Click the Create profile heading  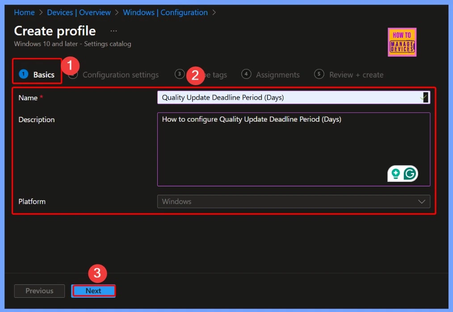pyautogui.click(x=55, y=31)
